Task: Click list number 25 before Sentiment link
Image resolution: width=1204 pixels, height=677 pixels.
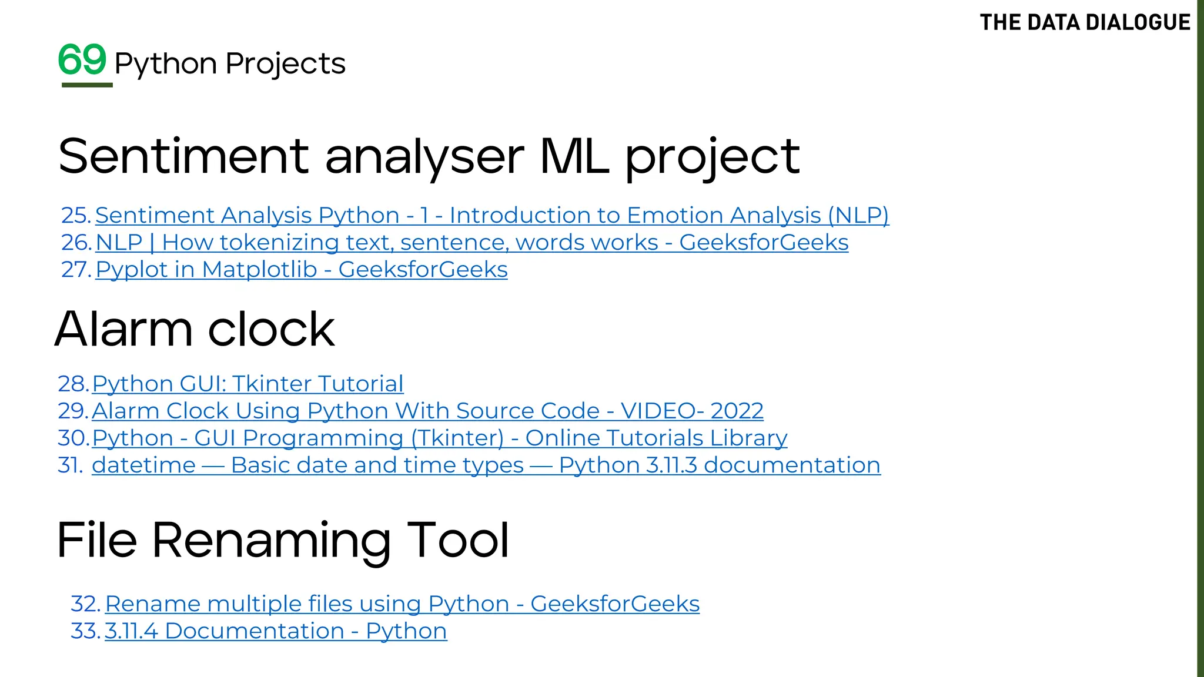Action: [76, 216]
